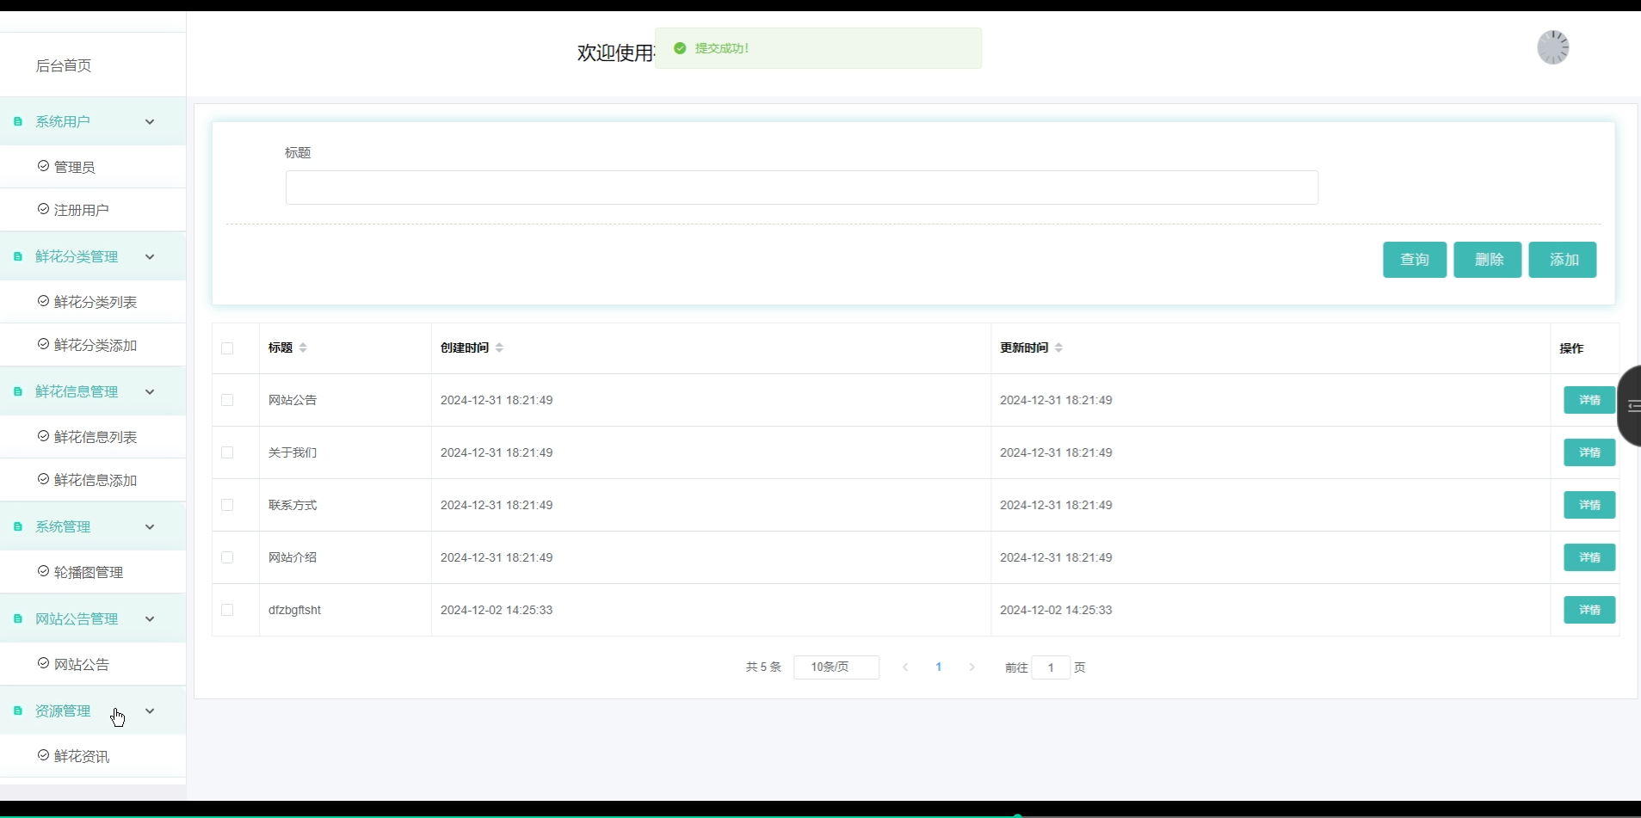The height and width of the screenshot is (818, 1641).
Task: Collapse the 系统管理 menu chevron
Action: [x=150, y=526]
